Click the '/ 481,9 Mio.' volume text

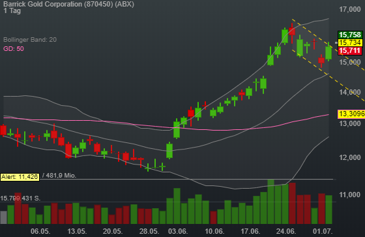(x=59, y=176)
